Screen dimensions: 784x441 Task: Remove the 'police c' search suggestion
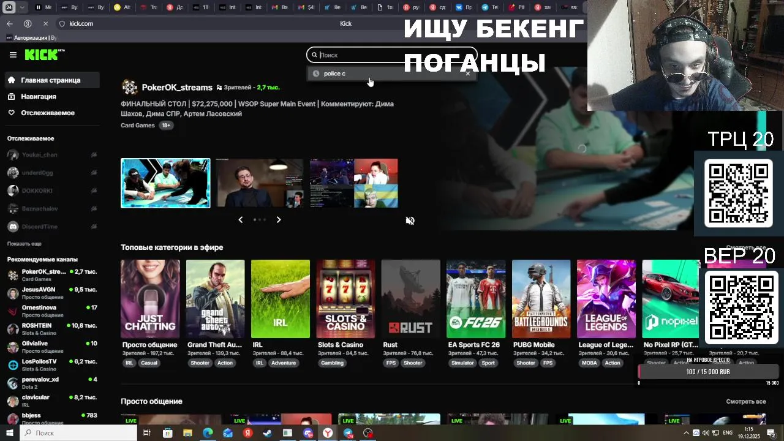[x=468, y=73]
